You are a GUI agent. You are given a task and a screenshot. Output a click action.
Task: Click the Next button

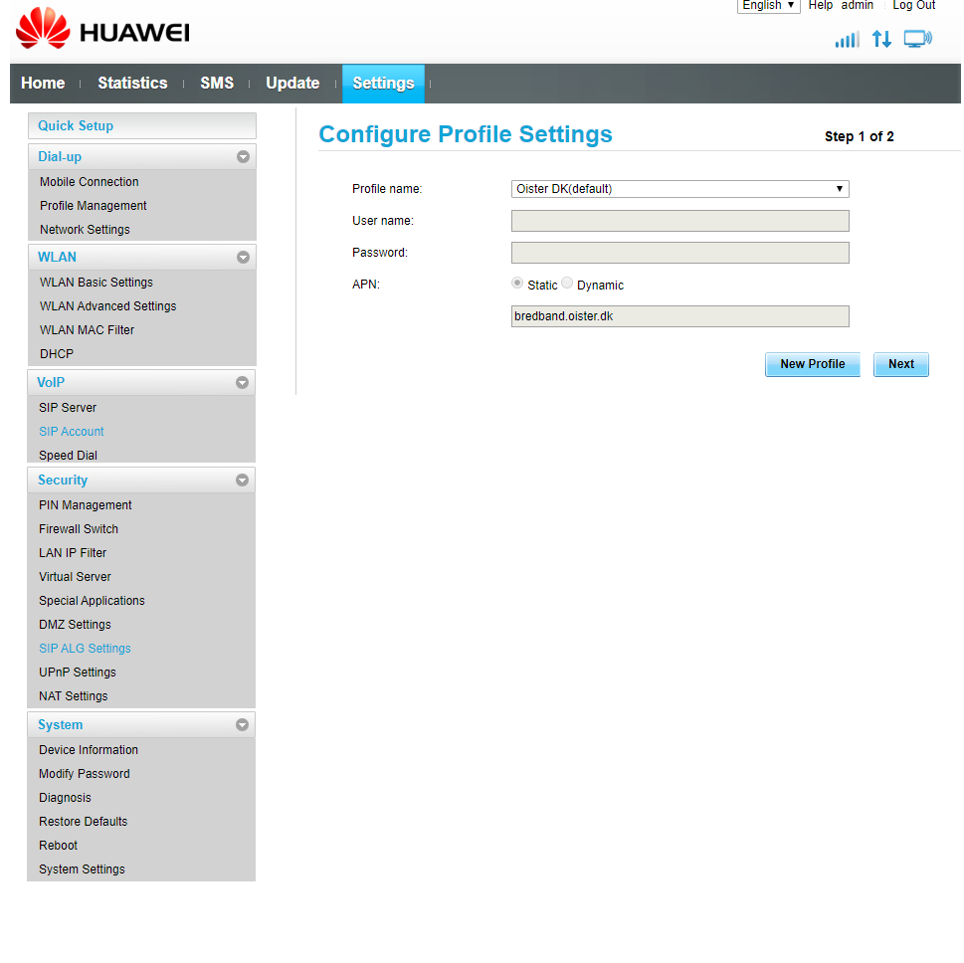click(x=900, y=364)
